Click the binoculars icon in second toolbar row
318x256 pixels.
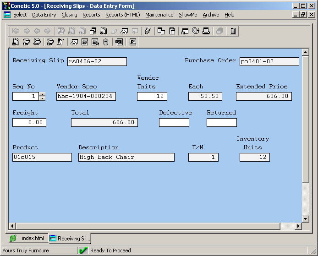pyautogui.click(x=73, y=42)
